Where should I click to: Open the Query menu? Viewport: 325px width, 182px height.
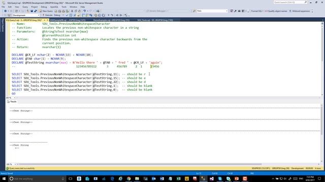(25, 7)
